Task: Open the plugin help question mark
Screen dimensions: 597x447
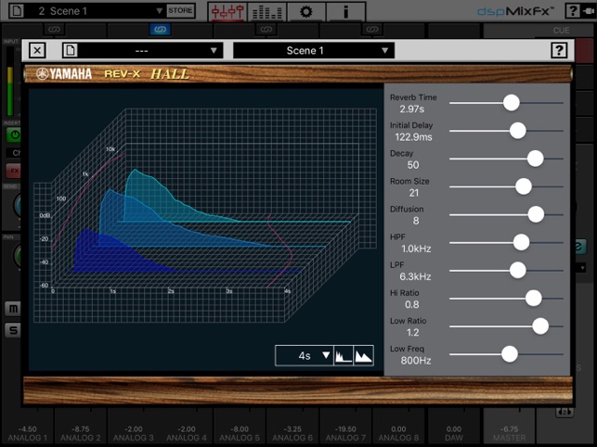Action: pos(559,50)
